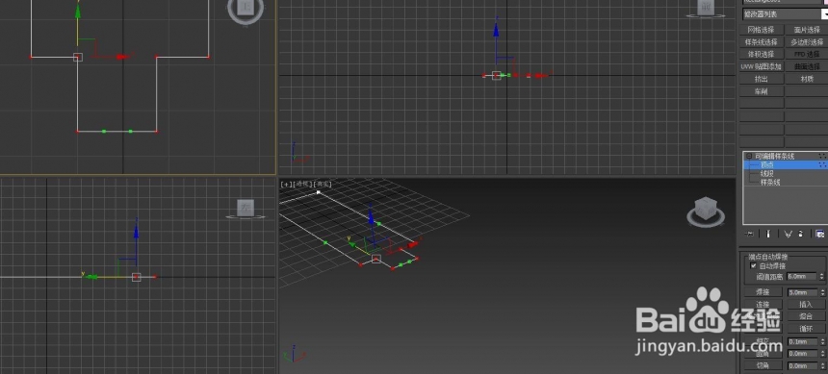This screenshot has height=374, width=828.
Task: Click make unique icon below modifier stack
Action: (x=788, y=234)
